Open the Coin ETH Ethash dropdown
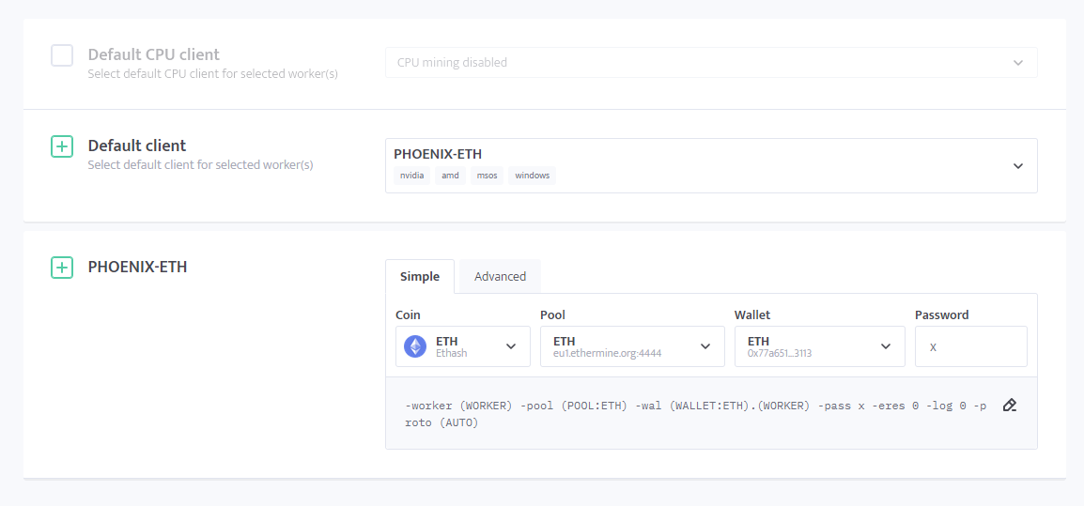Viewport: 1084px width, 506px height. [463, 346]
